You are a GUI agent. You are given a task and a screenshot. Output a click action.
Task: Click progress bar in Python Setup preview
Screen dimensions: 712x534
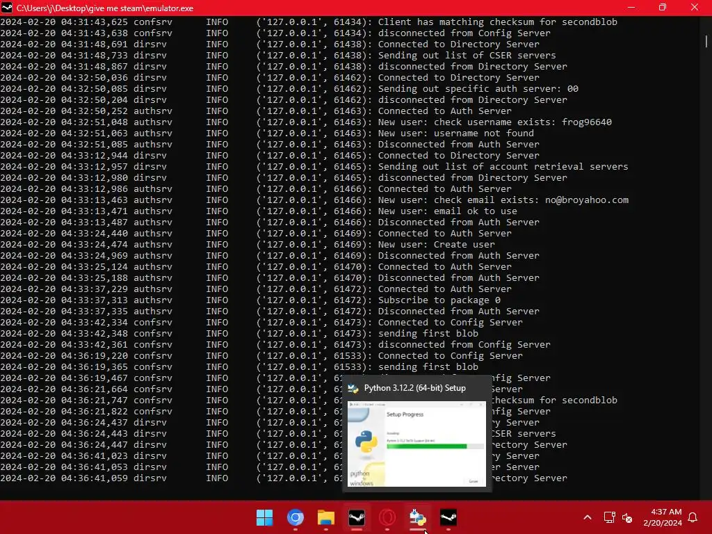[435, 446]
